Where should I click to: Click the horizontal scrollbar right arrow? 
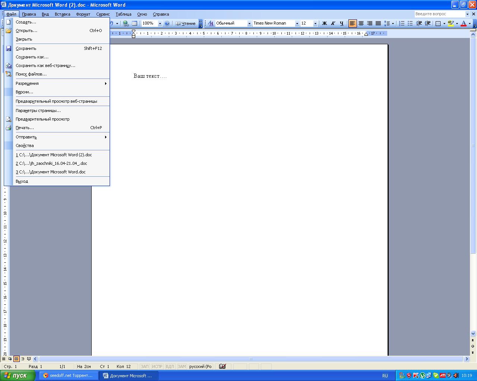click(467, 359)
